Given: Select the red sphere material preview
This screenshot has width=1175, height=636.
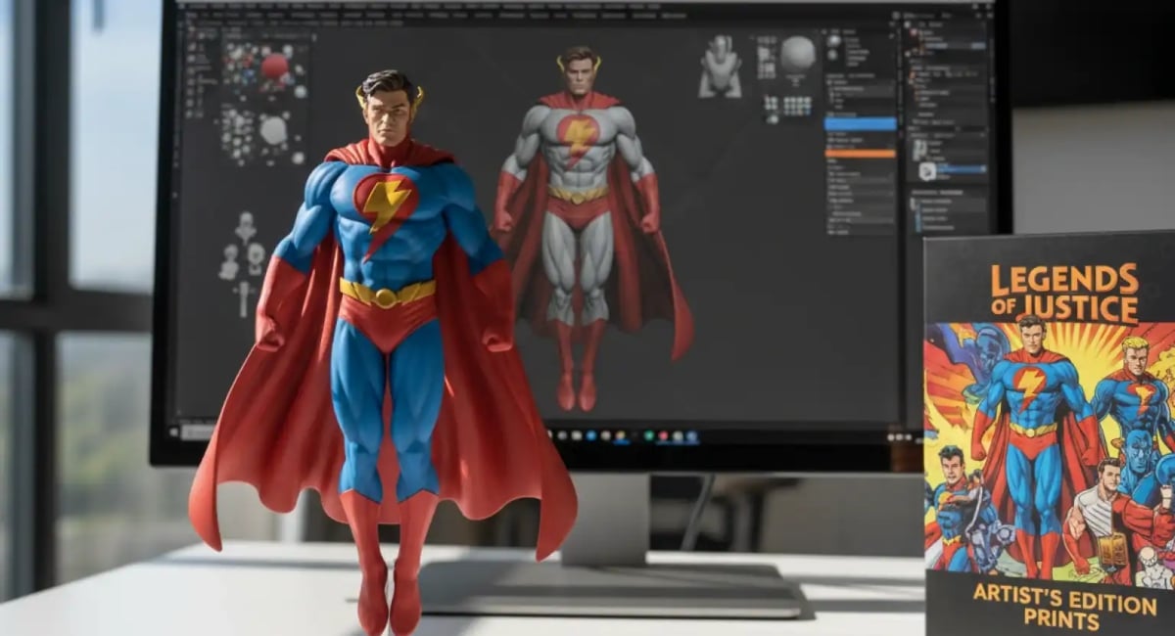Looking at the screenshot, I should (x=274, y=66).
